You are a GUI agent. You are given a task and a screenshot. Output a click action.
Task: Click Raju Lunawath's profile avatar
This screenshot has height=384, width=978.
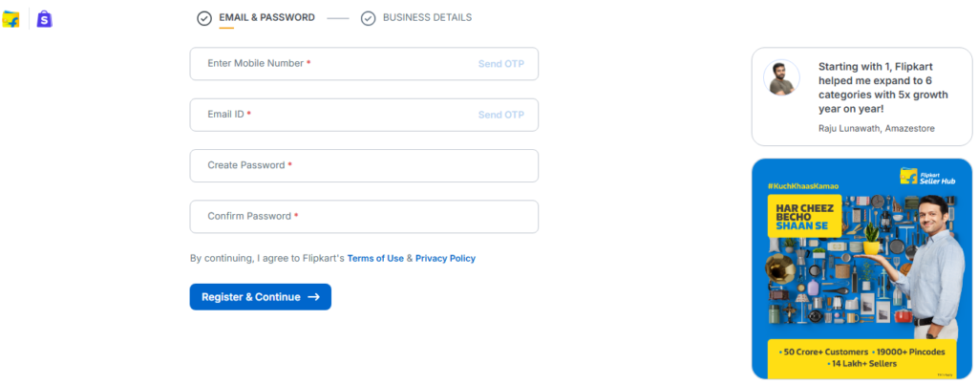[x=781, y=78]
